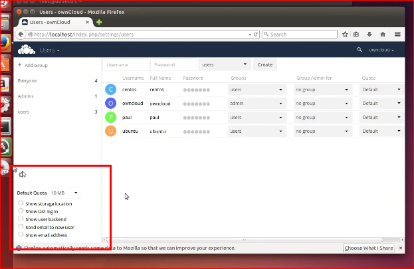Screen dimensions: 414x269
Task: Enable Show last log in checkbox
Action: click(x=21, y=211)
